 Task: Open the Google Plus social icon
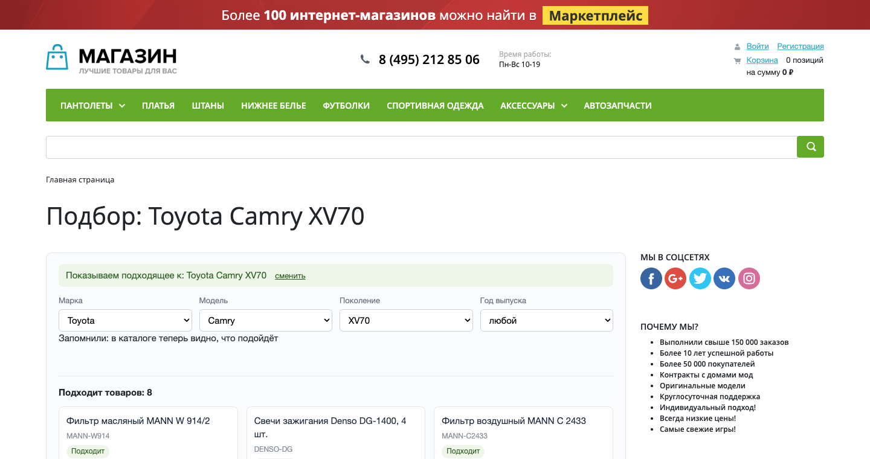tap(675, 278)
